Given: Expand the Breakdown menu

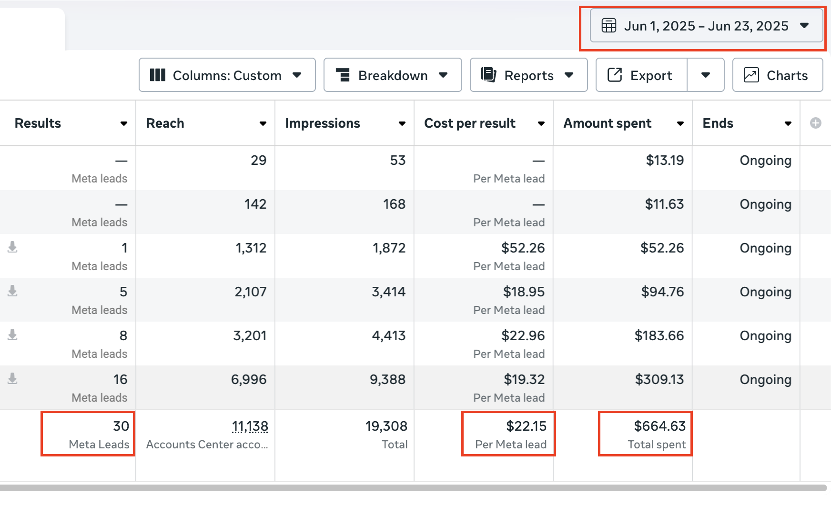Looking at the screenshot, I should point(392,75).
